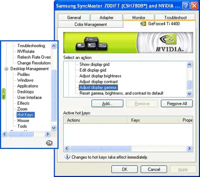200x177 pixels.
Task: Switch to the Adapter tab
Action: point(106,17)
